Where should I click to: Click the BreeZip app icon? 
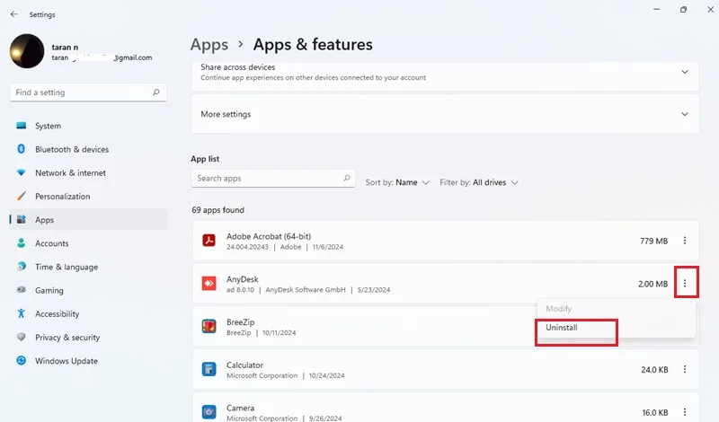tap(209, 326)
